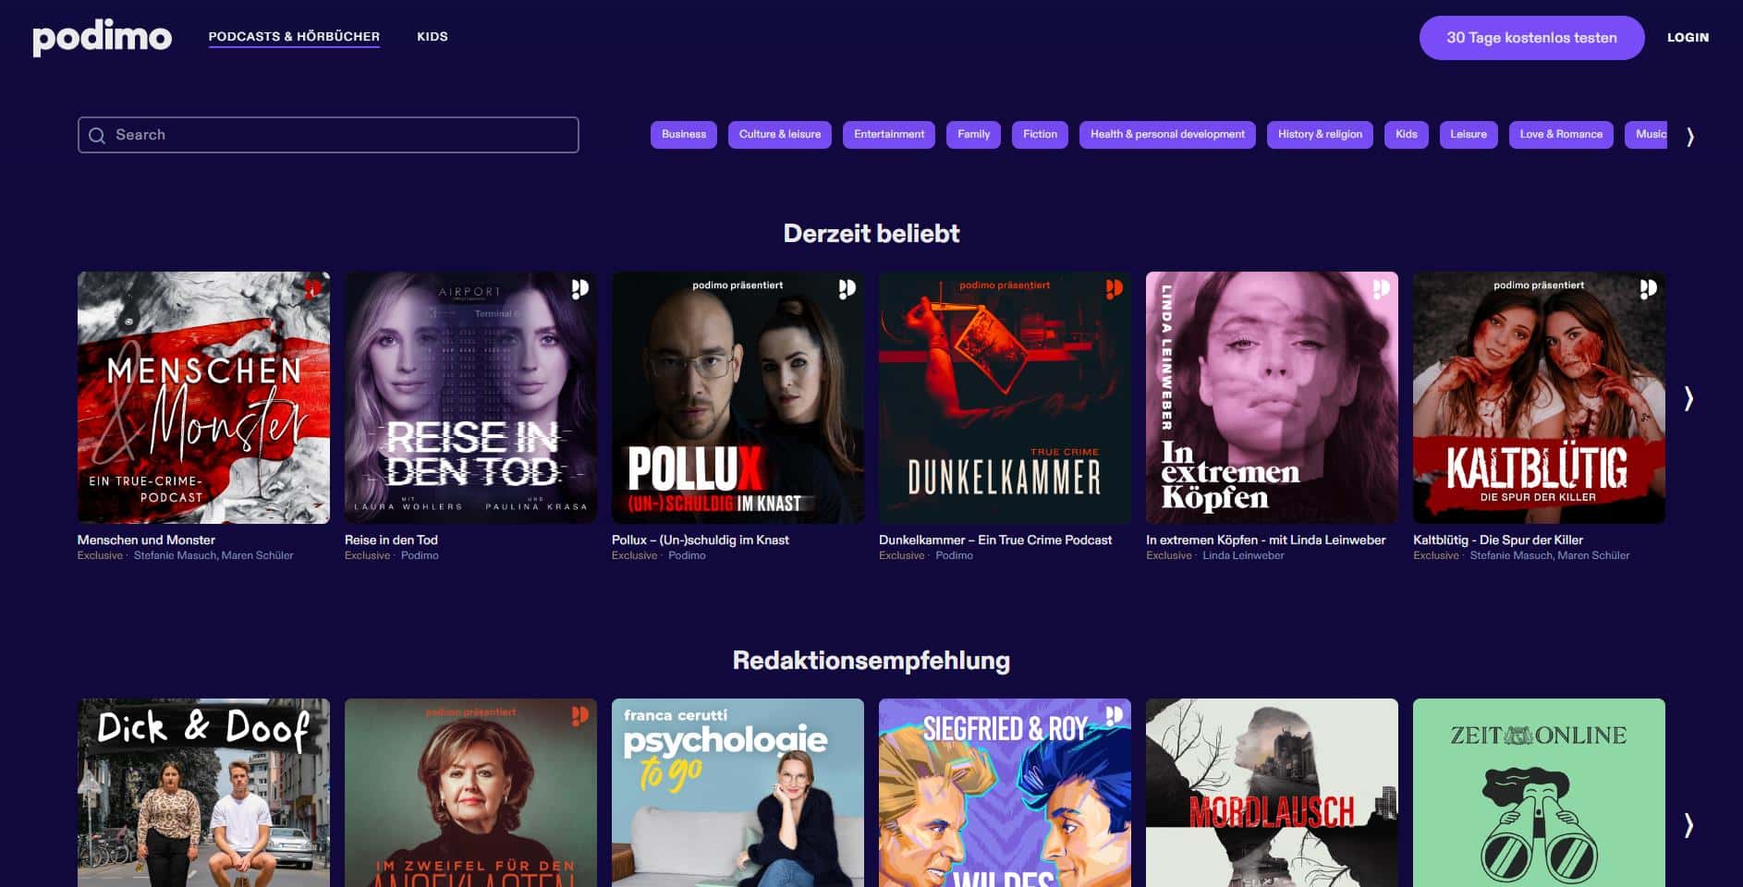Click Podimo badge on Dunkelkammer cover

[x=1114, y=289]
